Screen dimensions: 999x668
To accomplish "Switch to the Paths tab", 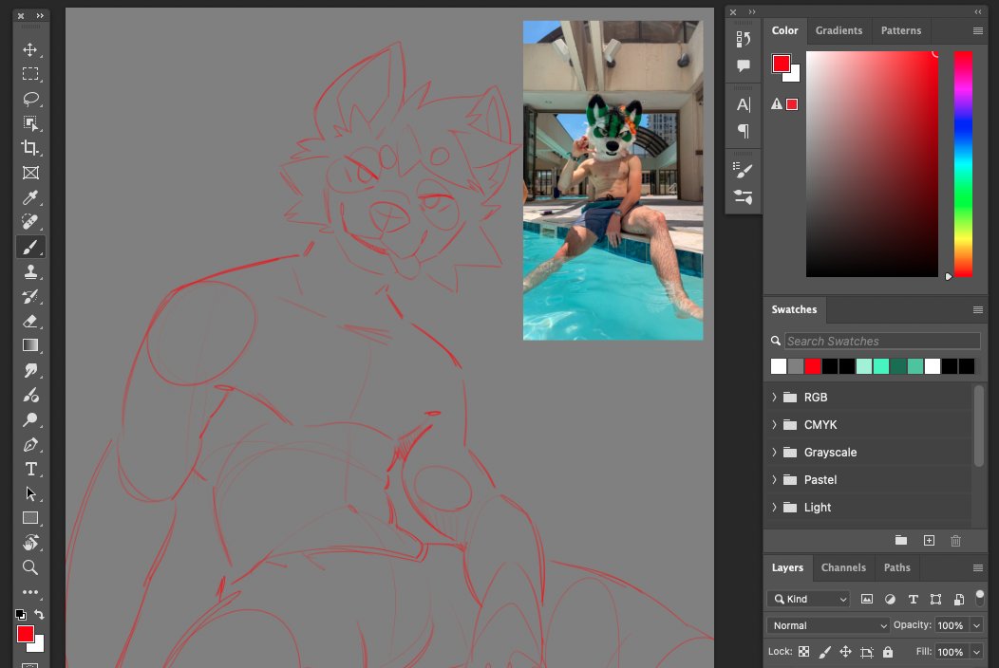I will click(896, 567).
